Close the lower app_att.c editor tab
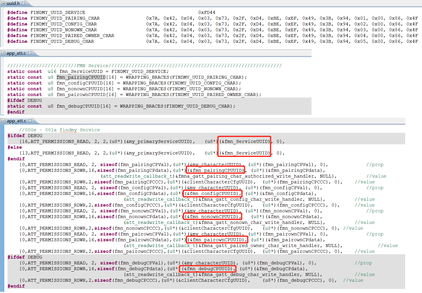 (30, 121)
